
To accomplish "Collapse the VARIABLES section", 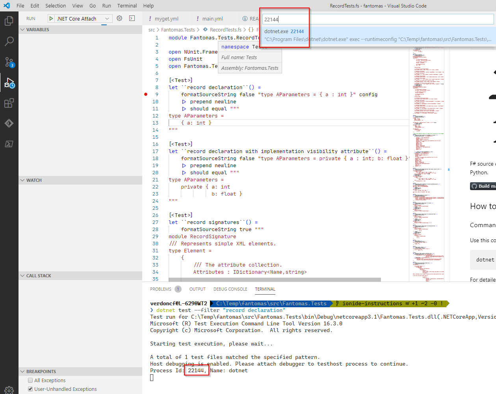I will point(80,30).
